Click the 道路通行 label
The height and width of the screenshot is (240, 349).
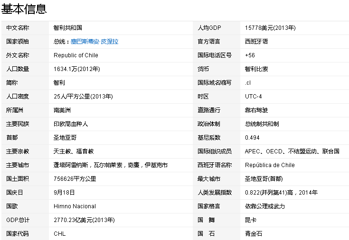tap(209, 110)
